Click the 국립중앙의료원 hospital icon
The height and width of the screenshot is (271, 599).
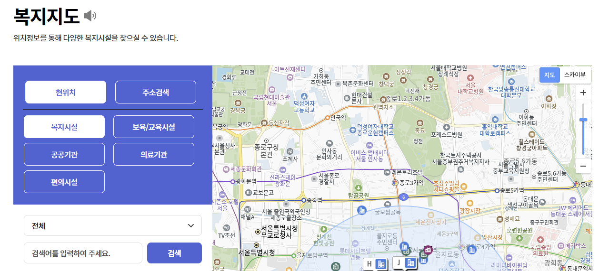click(539, 240)
